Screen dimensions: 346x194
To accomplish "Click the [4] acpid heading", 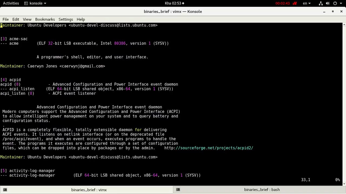I will [11, 80].
